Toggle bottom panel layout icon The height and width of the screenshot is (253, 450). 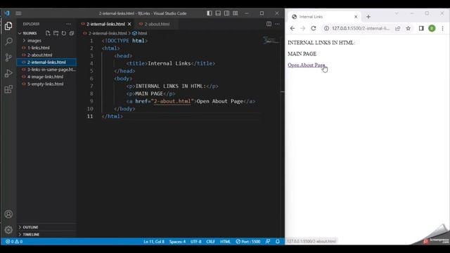218,13
